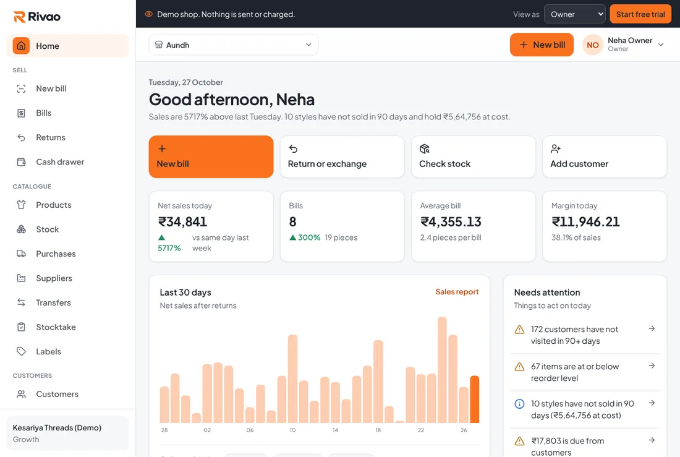
Task: Click the tallest bar in Last 30 days chart
Action: [443, 370]
